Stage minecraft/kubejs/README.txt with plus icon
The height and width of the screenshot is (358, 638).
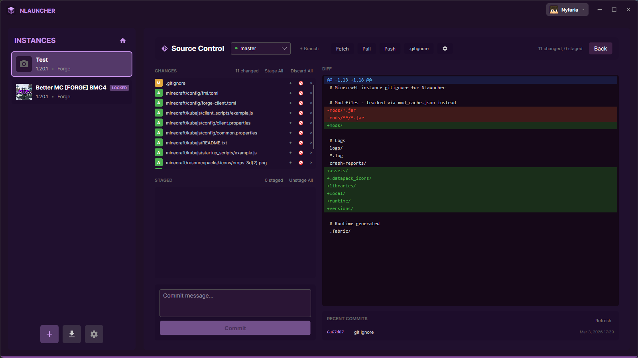(290, 143)
